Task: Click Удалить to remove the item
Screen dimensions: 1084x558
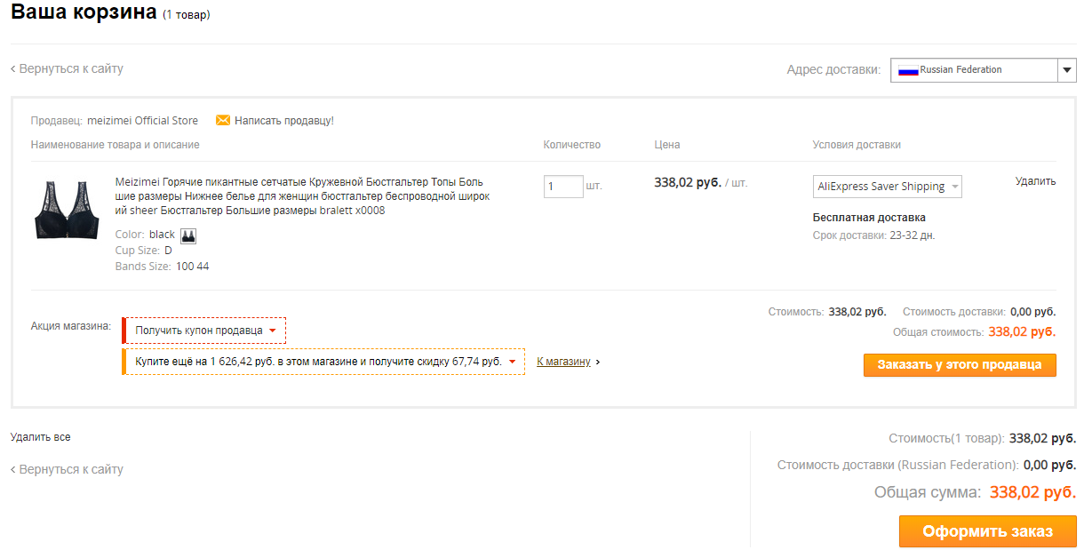Action: (x=1036, y=181)
